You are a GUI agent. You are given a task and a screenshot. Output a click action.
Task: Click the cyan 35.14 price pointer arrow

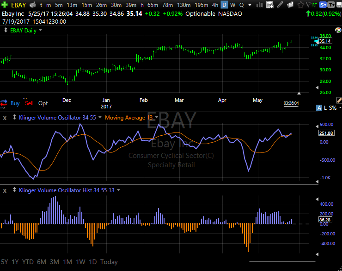click(316, 41)
